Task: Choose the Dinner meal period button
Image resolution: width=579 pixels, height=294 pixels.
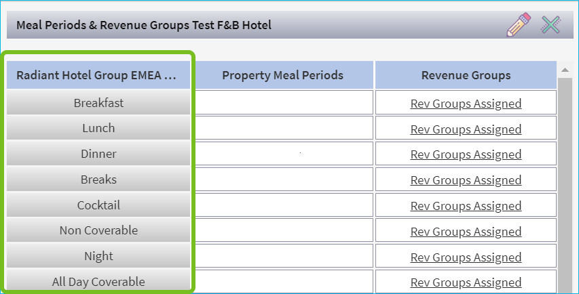Action: [x=98, y=154]
